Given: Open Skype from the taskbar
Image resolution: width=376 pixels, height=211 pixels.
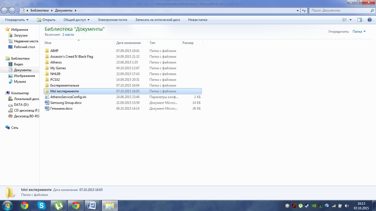Looking at the screenshot, I should [x=42, y=206].
